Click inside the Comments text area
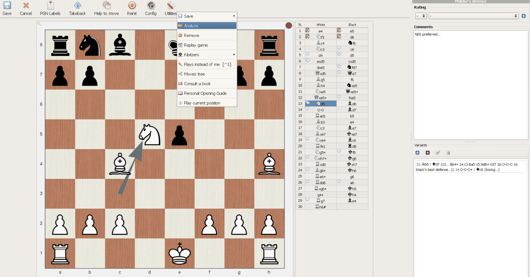The width and height of the screenshot is (530, 277). coord(471,85)
